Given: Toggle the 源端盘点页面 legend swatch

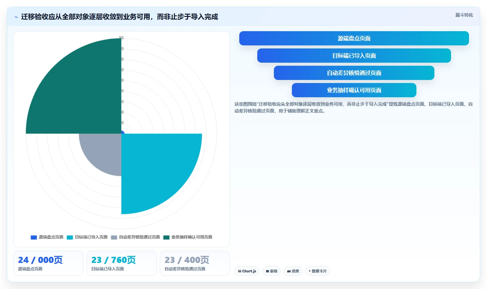Looking at the screenshot, I should pyautogui.click(x=34, y=237).
